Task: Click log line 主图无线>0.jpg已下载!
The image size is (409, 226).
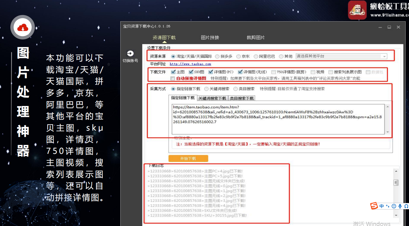Action: (x=196, y=186)
